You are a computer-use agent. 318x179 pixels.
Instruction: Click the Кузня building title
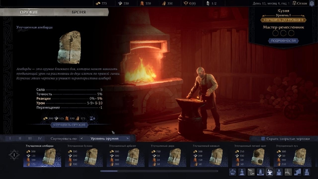coord(283,11)
